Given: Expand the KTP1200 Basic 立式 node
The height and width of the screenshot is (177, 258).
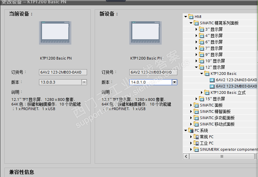Looking at the screenshot, I should (202, 92).
